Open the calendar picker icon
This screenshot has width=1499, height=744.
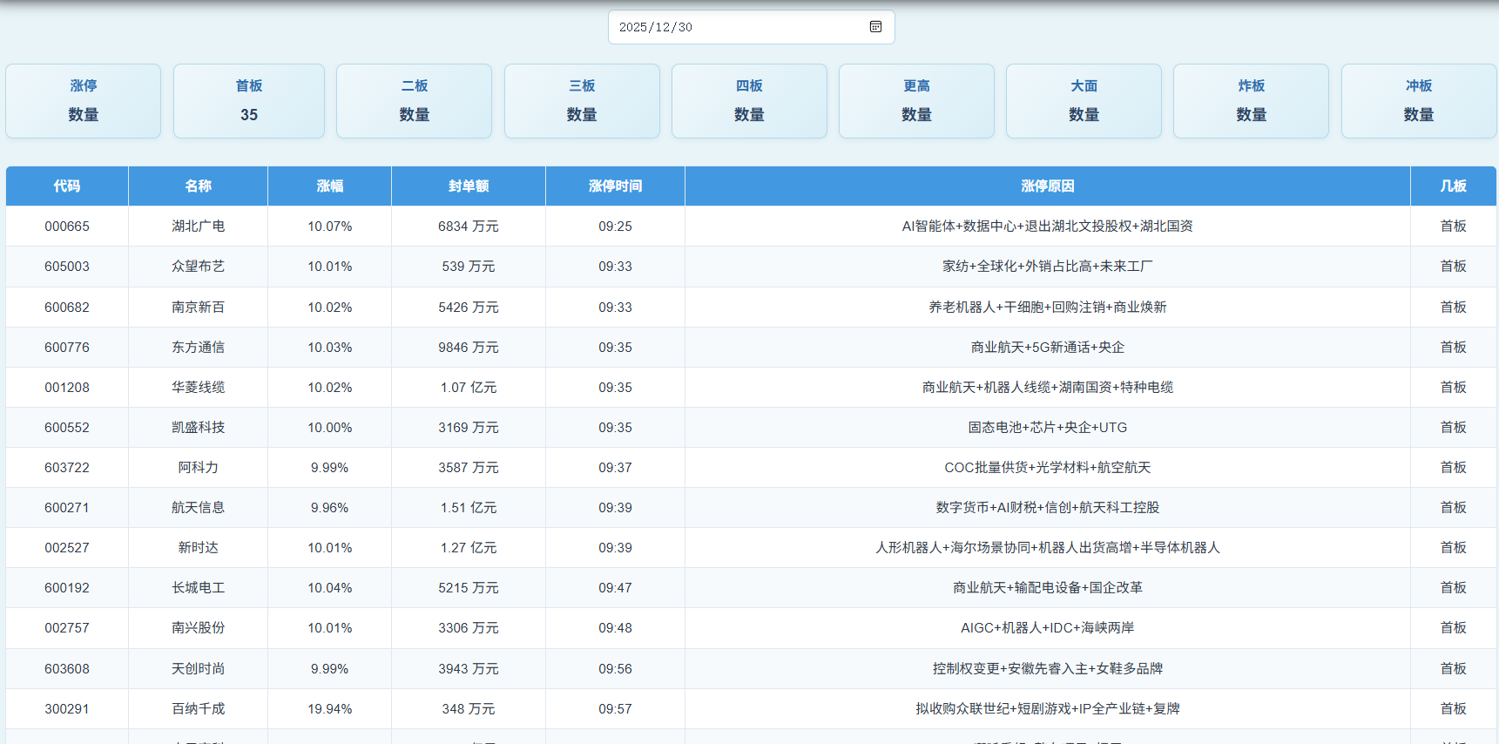click(875, 27)
